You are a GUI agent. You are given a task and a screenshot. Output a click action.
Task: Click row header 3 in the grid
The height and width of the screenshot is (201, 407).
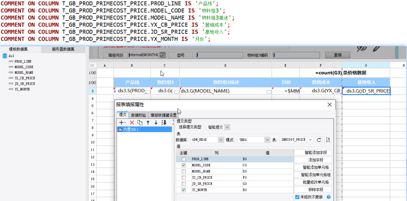pyautogui.click(x=92, y=91)
